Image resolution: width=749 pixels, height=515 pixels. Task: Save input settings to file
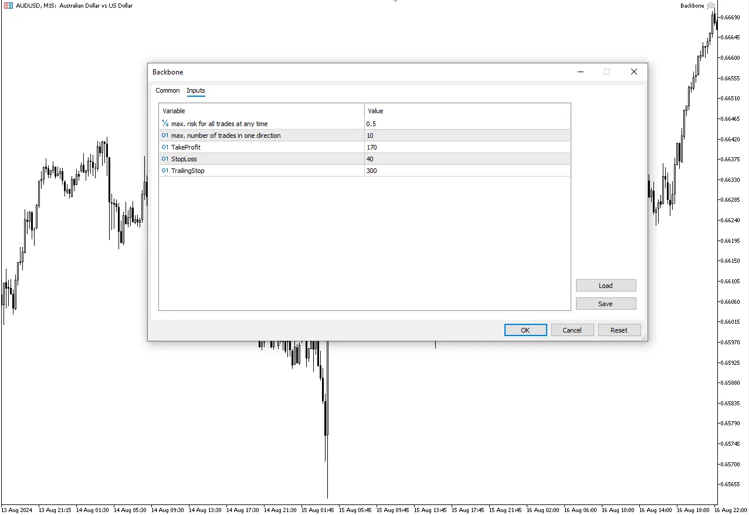pyautogui.click(x=606, y=304)
